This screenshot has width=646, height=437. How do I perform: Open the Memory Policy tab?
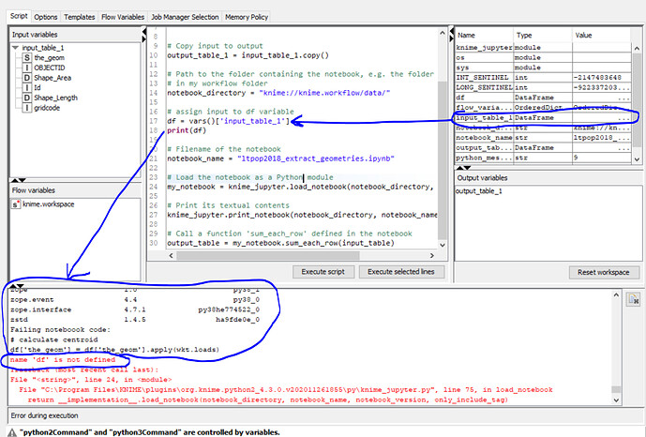pyautogui.click(x=247, y=17)
